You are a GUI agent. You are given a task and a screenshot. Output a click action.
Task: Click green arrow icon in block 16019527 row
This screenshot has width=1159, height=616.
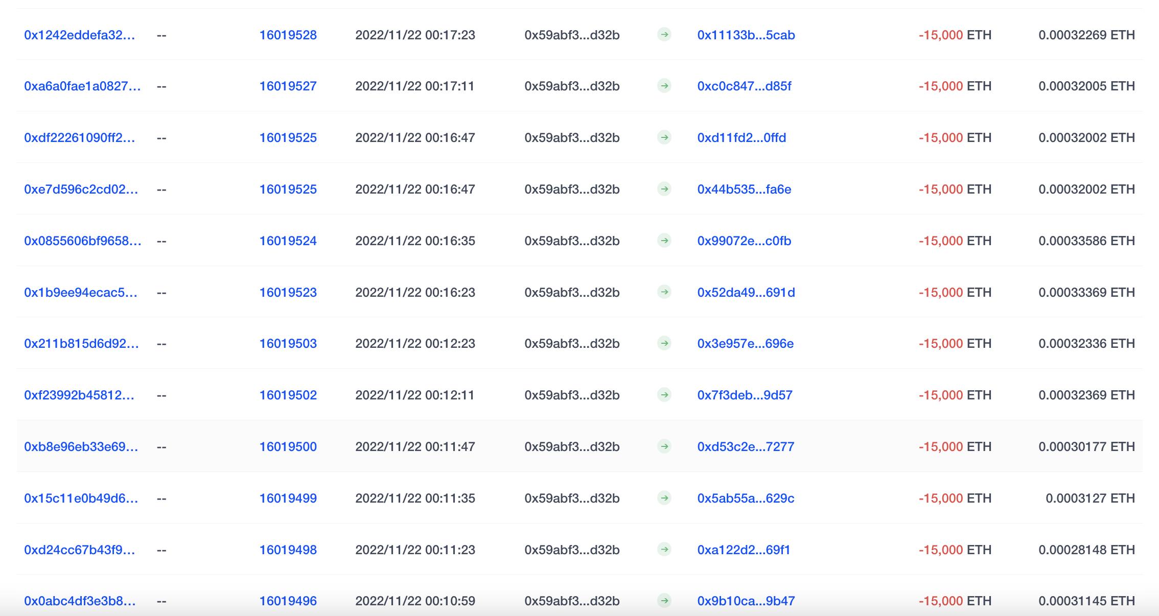664,86
